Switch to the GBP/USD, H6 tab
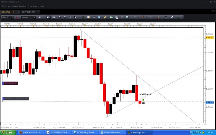The image size is (216, 135). [x=8, y=12]
